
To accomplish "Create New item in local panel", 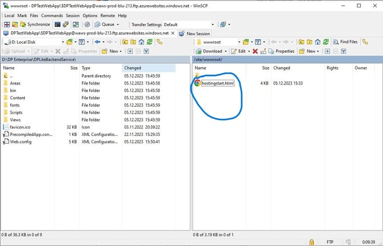I will (111, 51).
